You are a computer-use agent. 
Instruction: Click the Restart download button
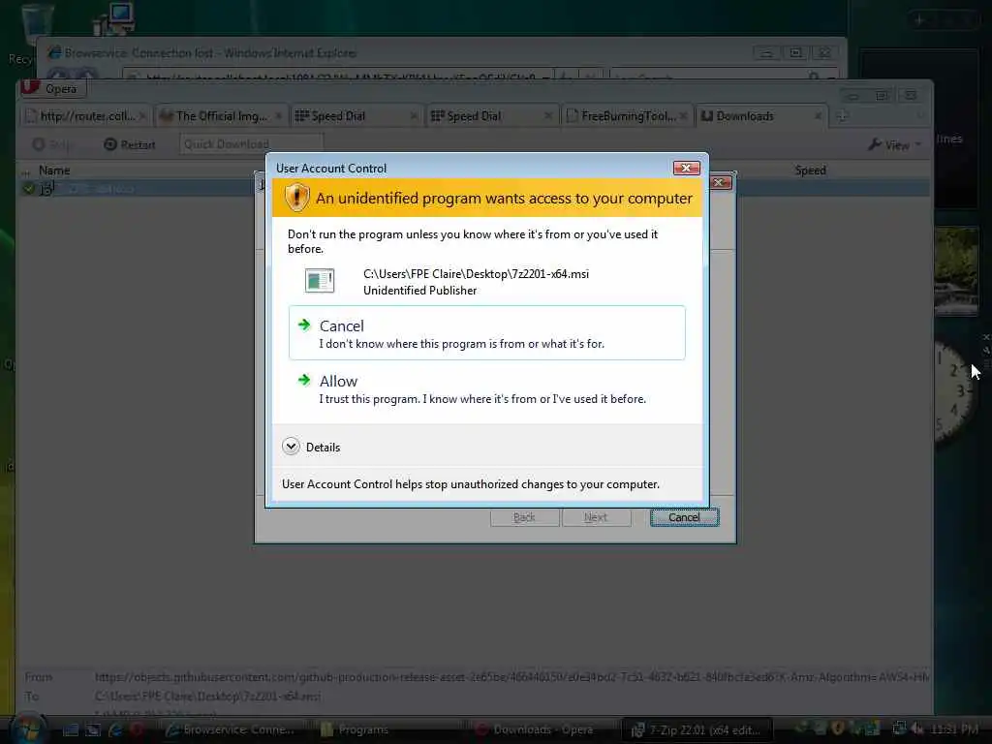coord(130,144)
